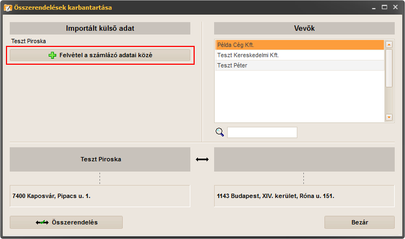
Task: Click the double-headed arrow between the name panels
Action: pyautogui.click(x=202, y=160)
